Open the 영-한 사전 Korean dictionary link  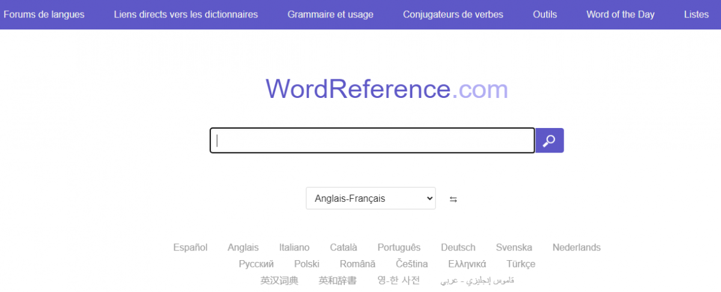(x=398, y=281)
